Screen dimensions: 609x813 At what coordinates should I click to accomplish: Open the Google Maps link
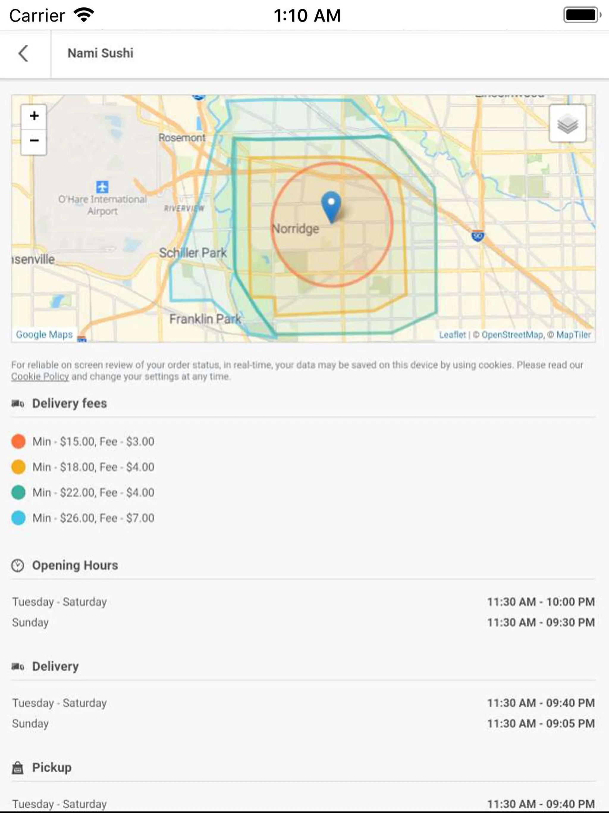point(44,334)
